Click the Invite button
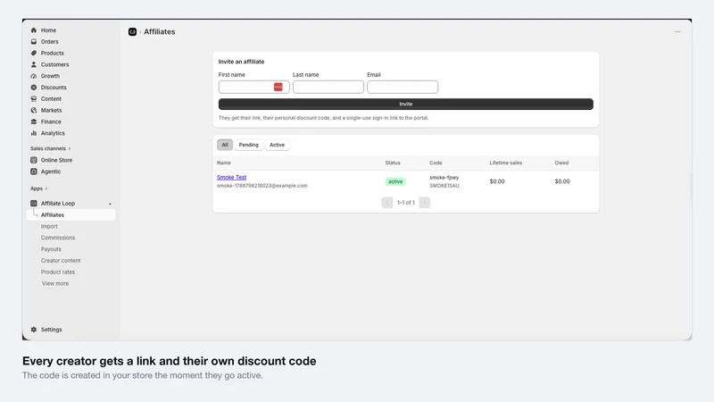This screenshot has height=402, width=714. pyautogui.click(x=406, y=104)
